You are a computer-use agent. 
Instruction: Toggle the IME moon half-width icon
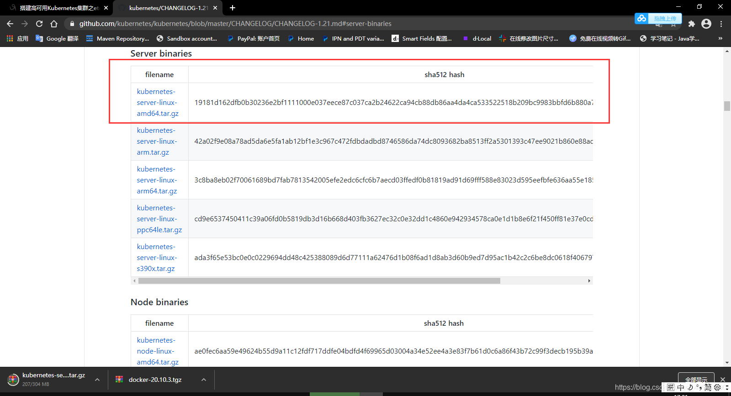click(x=690, y=387)
